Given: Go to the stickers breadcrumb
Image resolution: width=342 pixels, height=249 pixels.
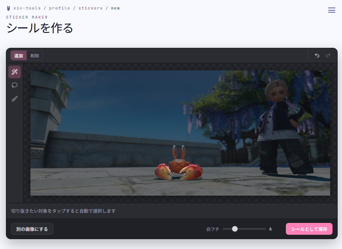Looking at the screenshot, I should point(91,8).
